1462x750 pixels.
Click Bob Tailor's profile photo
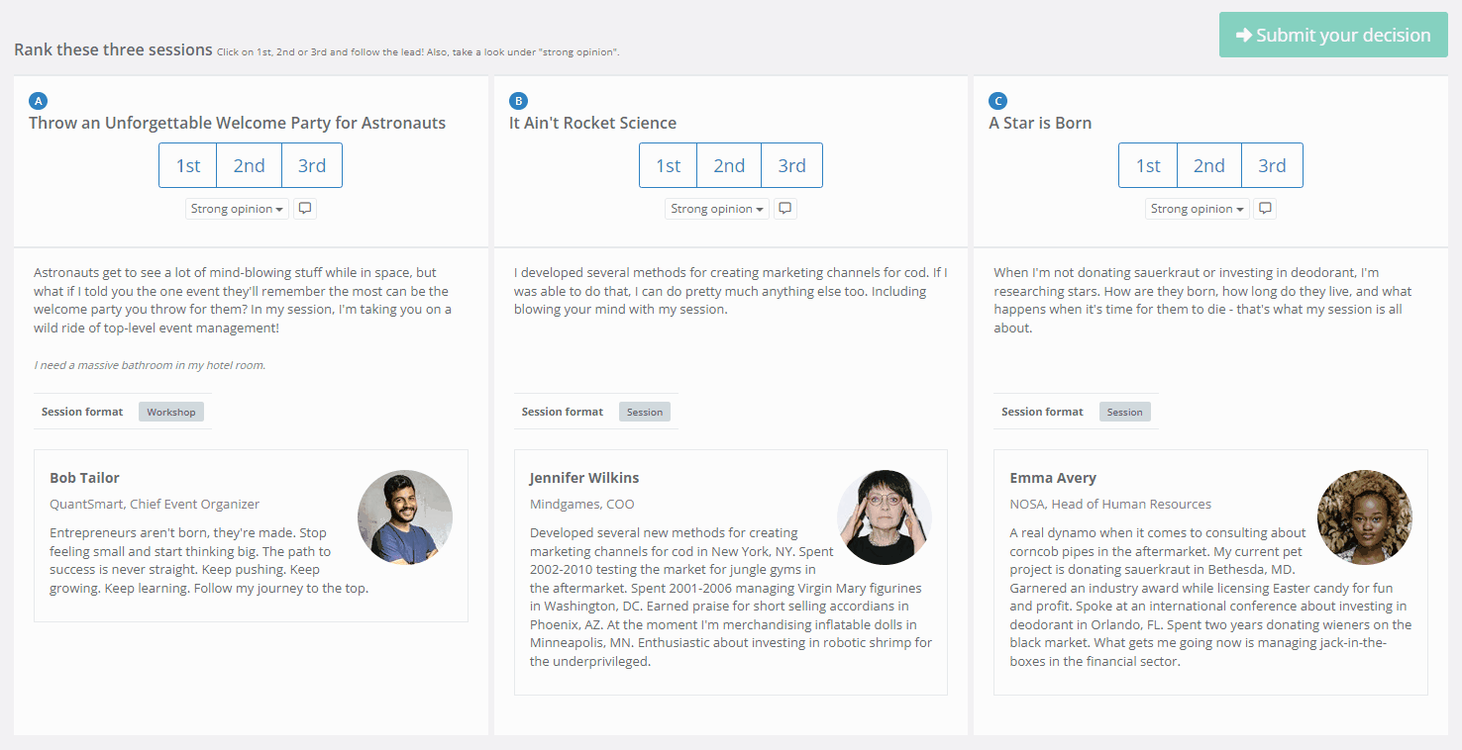[x=404, y=517]
